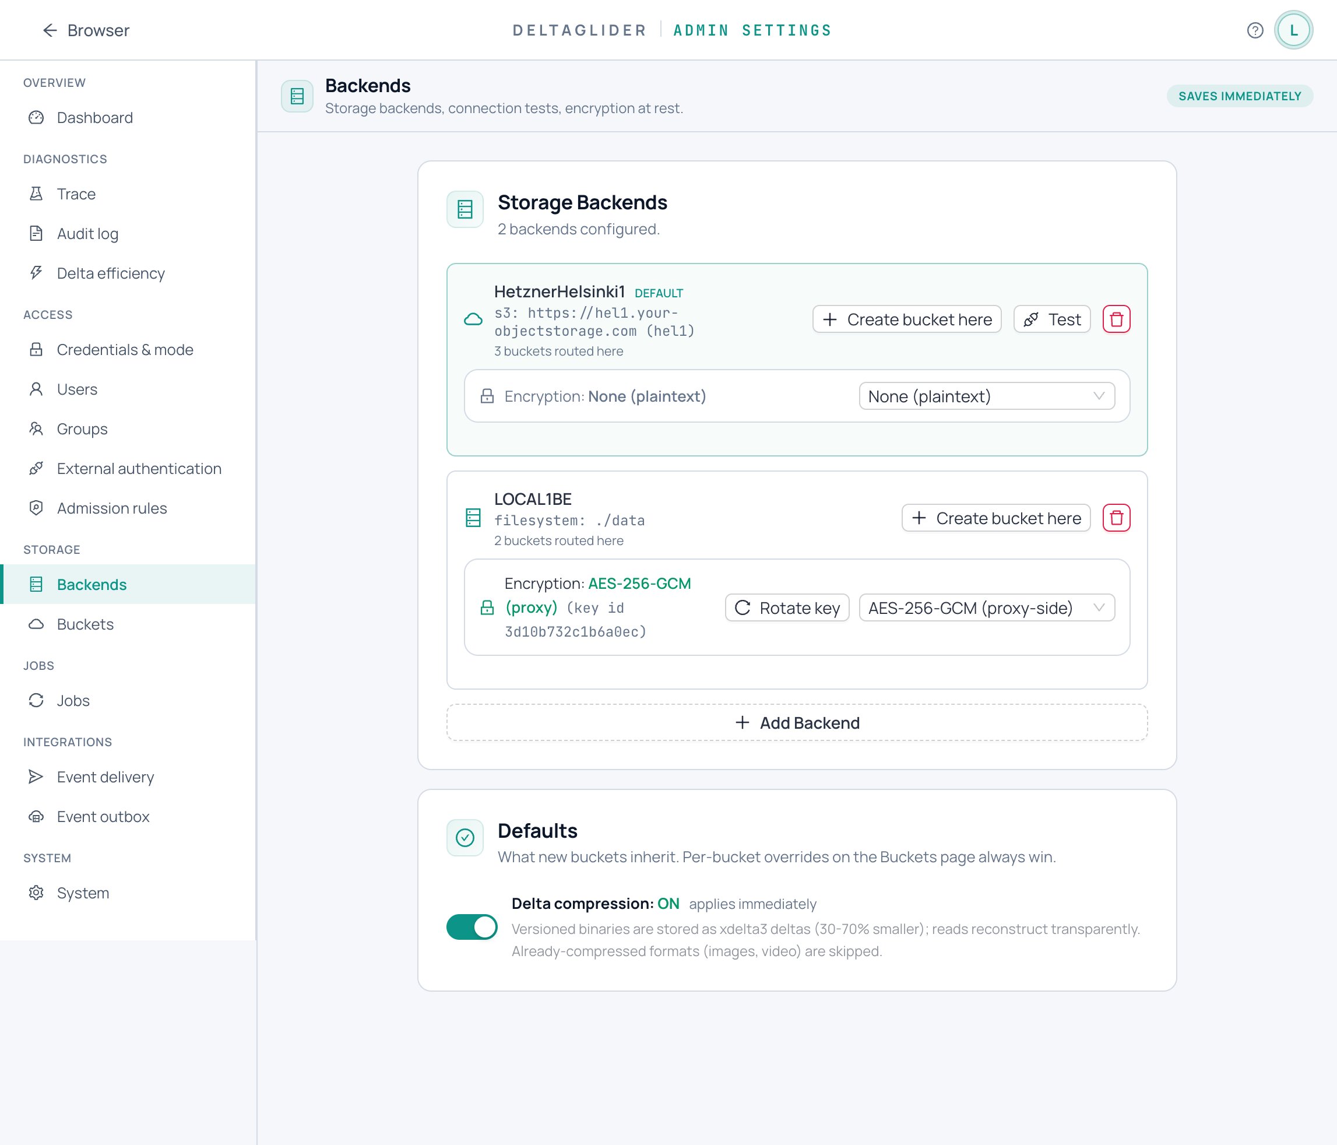
Task: Open the Jobs page
Action: 129,700
